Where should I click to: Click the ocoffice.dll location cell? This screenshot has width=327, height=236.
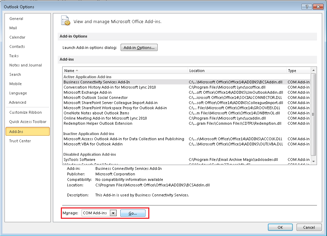coord(227,87)
